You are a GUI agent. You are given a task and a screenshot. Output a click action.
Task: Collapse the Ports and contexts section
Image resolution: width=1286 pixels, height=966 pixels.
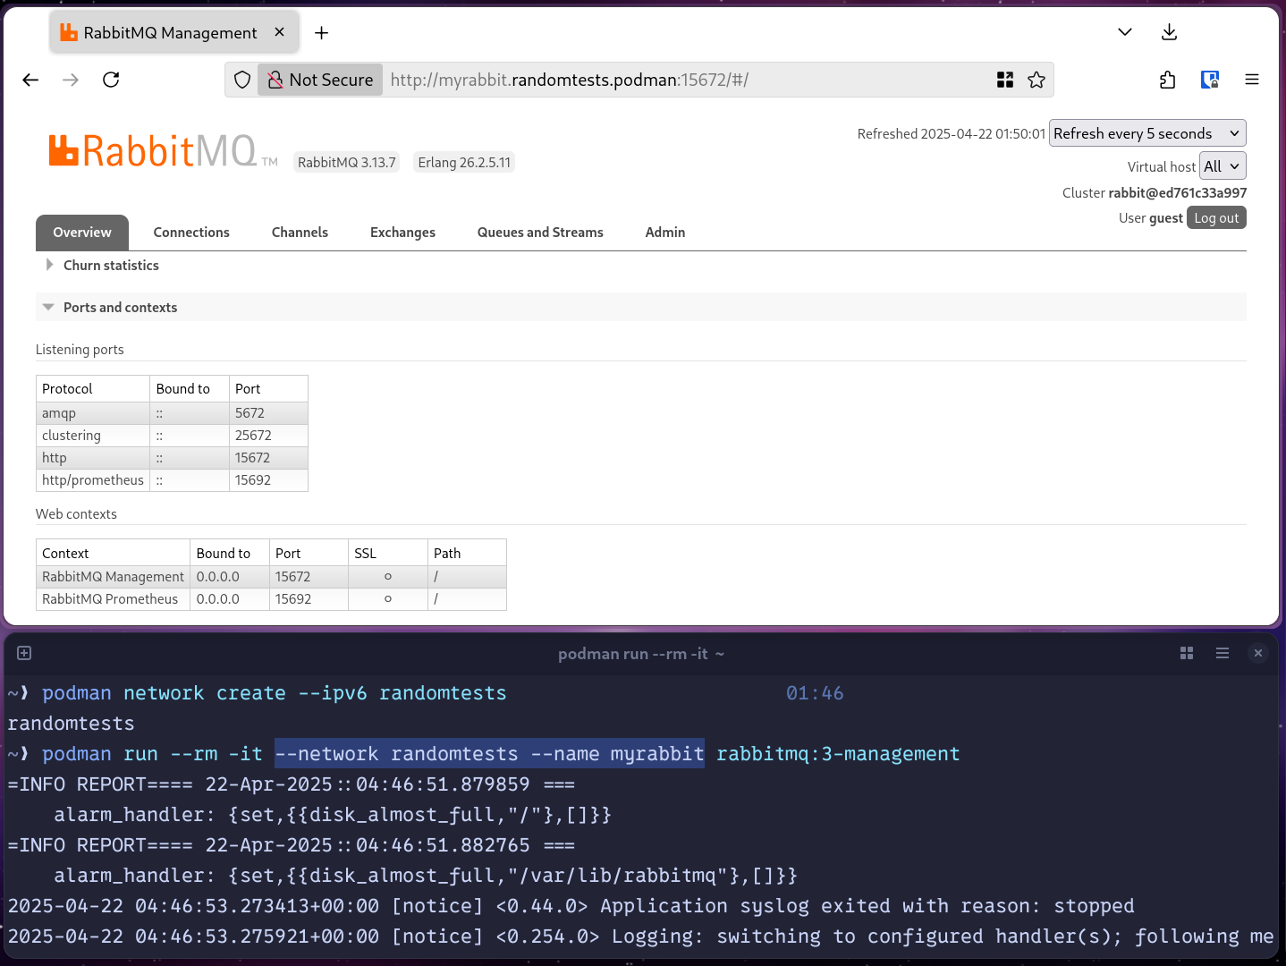coord(120,308)
